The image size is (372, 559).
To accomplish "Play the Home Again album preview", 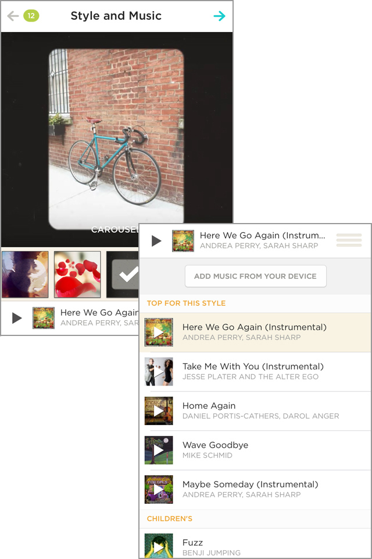I will (159, 411).
